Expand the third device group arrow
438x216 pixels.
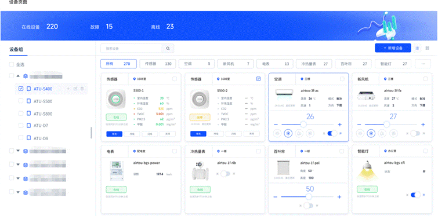pyautogui.click(x=18, y=164)
